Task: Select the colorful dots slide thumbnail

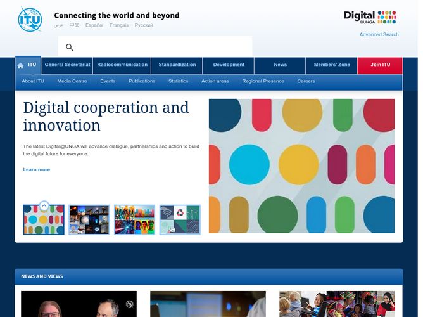Action: click(x=44, y=220)
